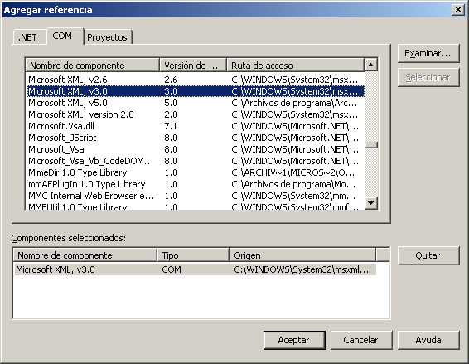Image resolution: width=469 pixels, height=364 pixels.
Task: Select the MimeDir 1.0 Type Library row
Action: pos(196,172)
